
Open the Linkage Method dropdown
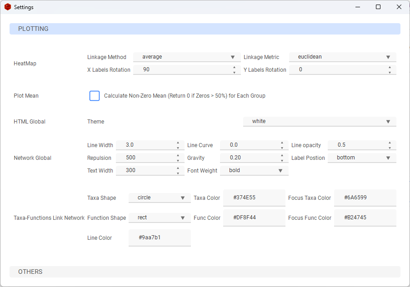(186, 57)
